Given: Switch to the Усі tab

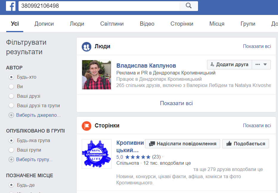Looking at the screenshot, I should point(15,24).
